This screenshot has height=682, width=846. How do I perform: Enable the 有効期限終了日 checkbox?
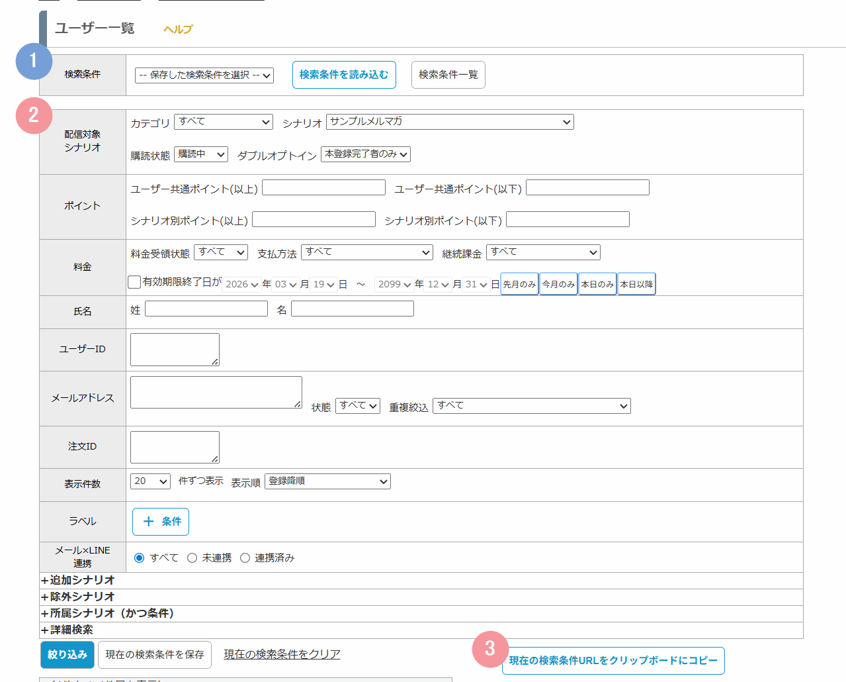[x=134, y=283]
